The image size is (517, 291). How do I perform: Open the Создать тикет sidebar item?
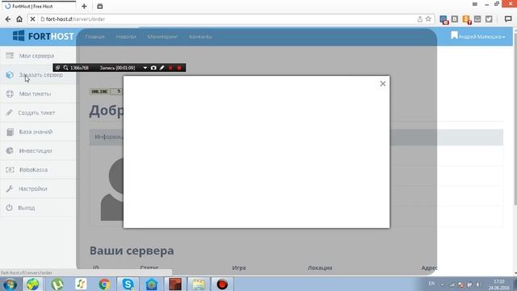tap(38, 113)
